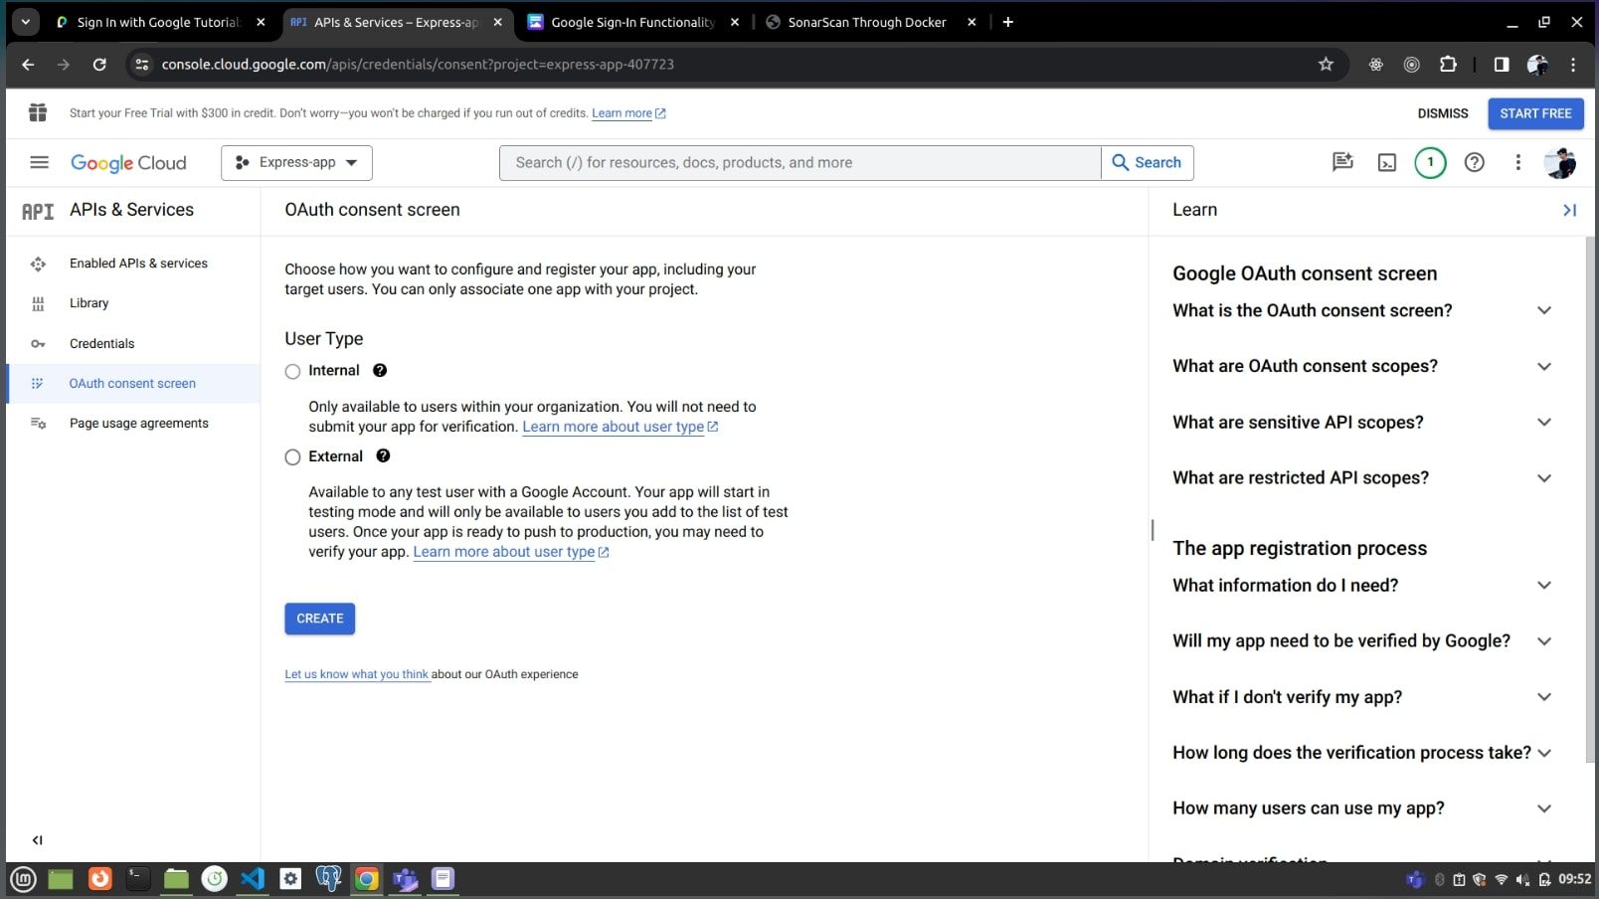Screen dimensions: 1599x899
Task: Click 'Let us know what you think' link
Action: [357, 674]
